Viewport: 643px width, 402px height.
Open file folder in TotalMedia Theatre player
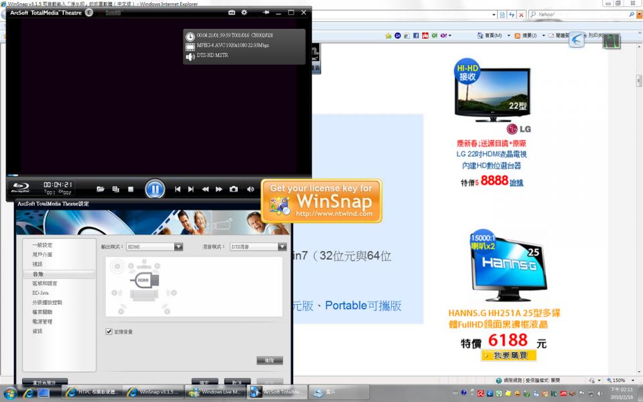tap(100, 189)
